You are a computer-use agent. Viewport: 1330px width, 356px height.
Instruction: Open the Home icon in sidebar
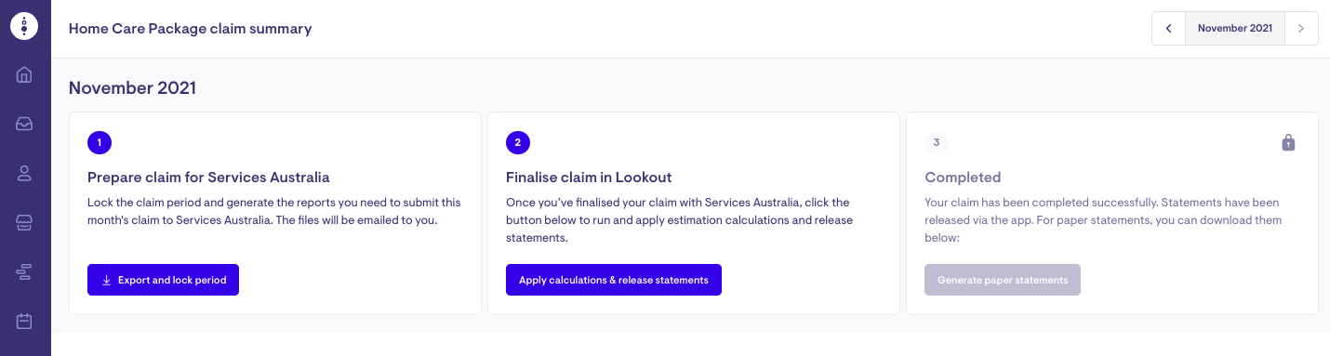coord(25,74)
